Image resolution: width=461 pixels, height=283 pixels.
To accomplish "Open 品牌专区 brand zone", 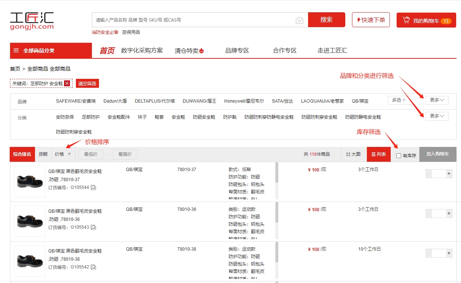I will pos(237,51).
